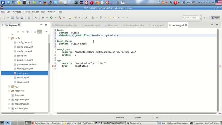Click the Save toolbar icon

point(12,18)
